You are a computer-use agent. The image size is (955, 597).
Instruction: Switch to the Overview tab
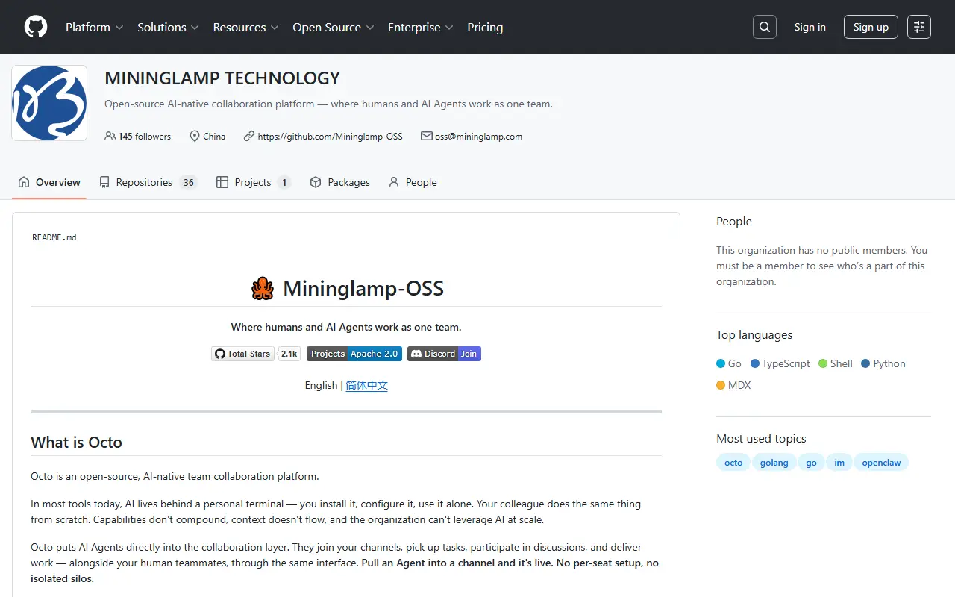49,182
